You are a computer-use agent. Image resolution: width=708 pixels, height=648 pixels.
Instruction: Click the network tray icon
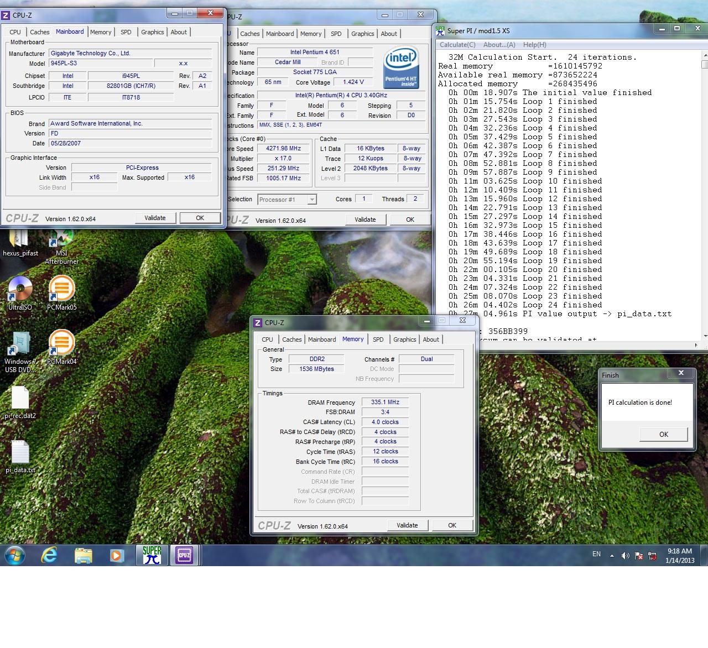tap(653, 556)
